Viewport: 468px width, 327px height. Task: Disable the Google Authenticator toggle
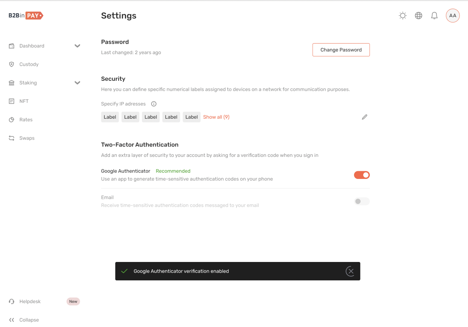361,175
